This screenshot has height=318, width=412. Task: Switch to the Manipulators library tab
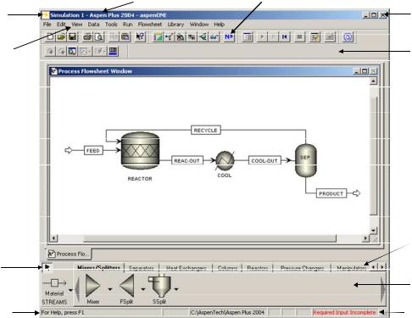pyautogui.click(x=351, y=267)
